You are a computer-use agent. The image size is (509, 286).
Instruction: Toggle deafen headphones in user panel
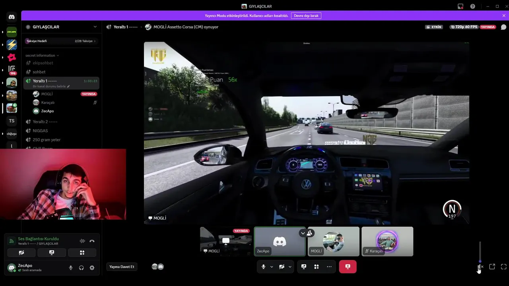(x=82, y=268)
